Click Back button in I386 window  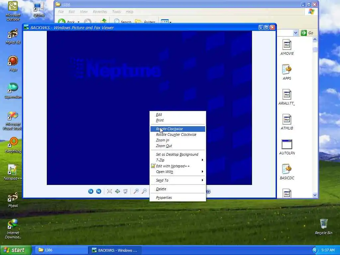66,22
